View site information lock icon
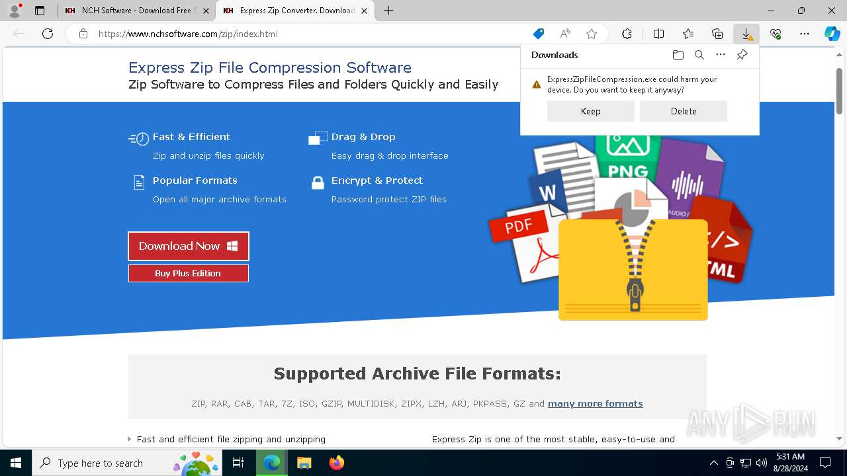The image size is (847, 476). pos(83,34)
